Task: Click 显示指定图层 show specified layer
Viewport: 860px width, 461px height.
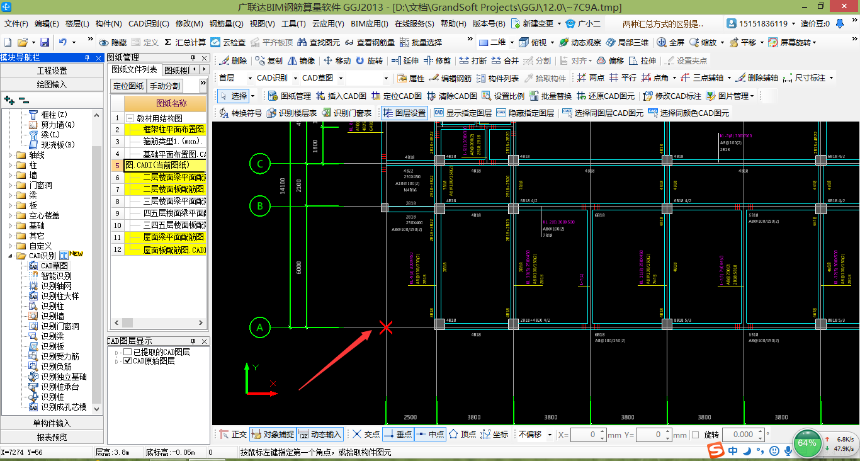Action: (462, 113)
